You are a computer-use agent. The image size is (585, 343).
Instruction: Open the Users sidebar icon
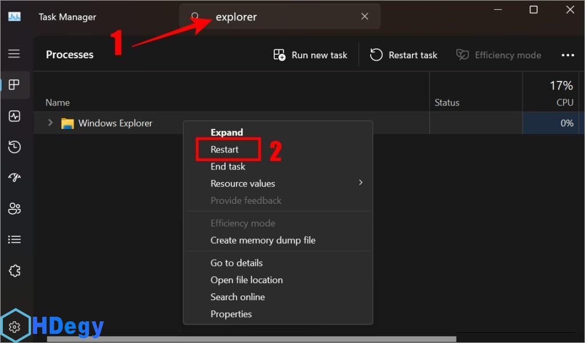14,209
